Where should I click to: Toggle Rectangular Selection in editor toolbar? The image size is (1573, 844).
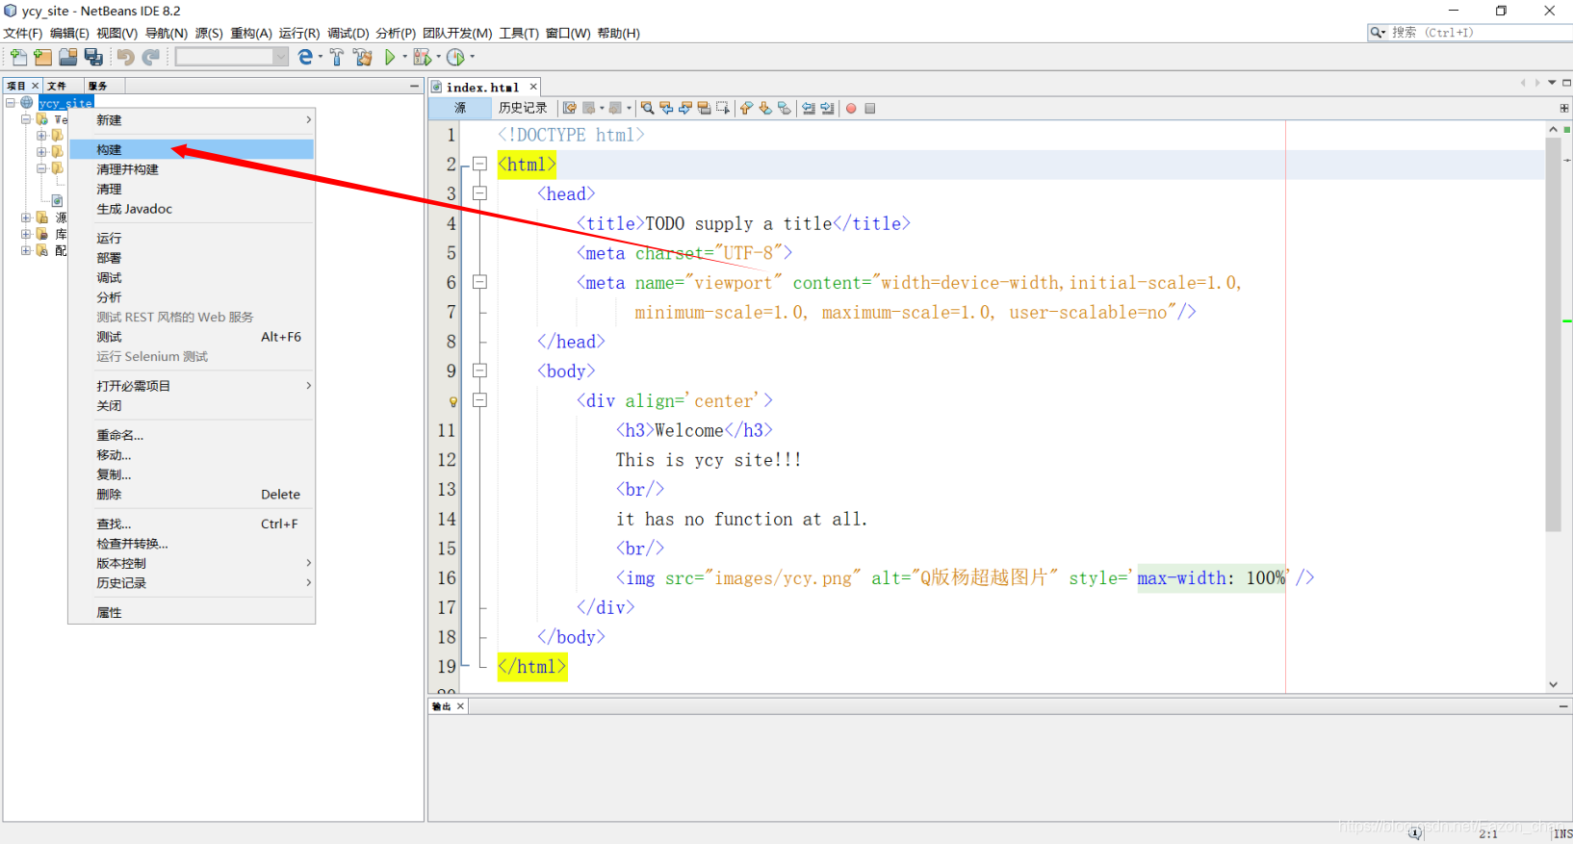coord(723,109)
